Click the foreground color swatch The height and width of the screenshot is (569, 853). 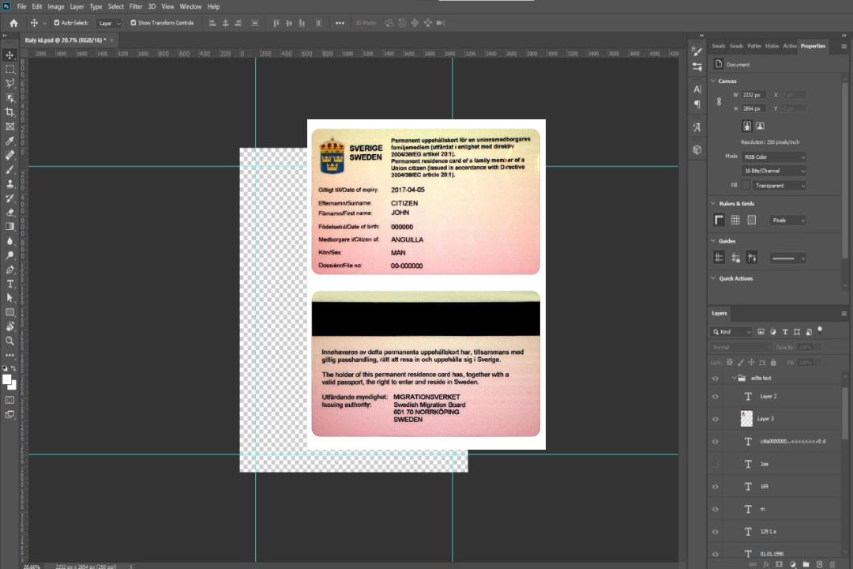7,380
